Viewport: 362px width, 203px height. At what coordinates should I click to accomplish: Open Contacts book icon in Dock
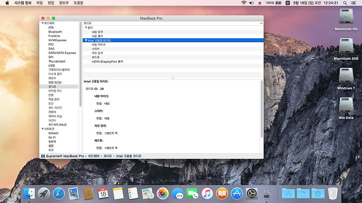[88, 193]
